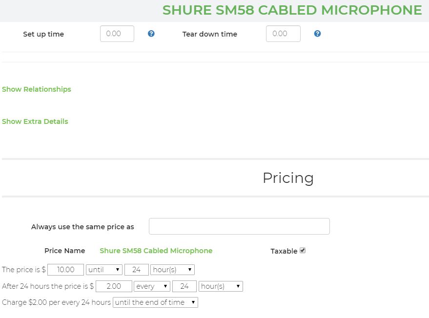Click the 2.00 recurring price field
429x318 pixels.
114,286
